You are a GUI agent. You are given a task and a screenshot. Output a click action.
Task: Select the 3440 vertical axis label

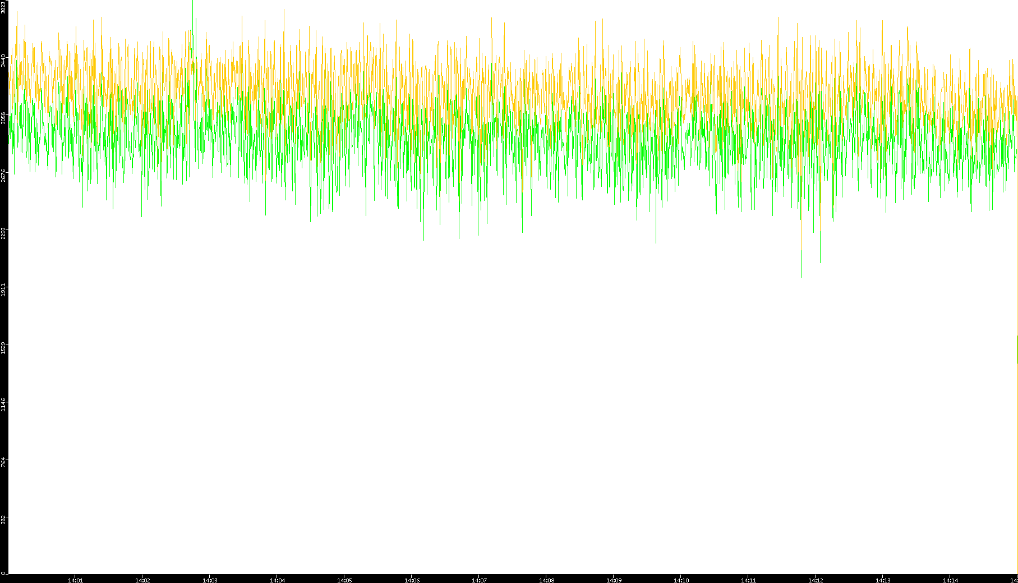[4, 61]
